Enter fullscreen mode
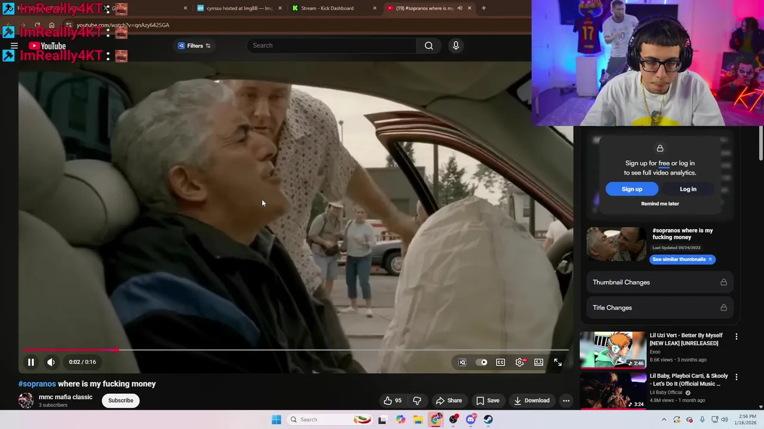The image size is (764, 429). (x=557, y=362)
